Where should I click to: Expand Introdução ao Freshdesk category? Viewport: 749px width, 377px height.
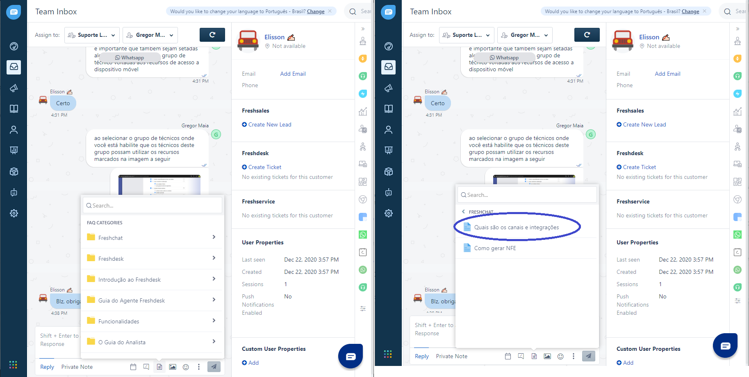pos(152,280)
